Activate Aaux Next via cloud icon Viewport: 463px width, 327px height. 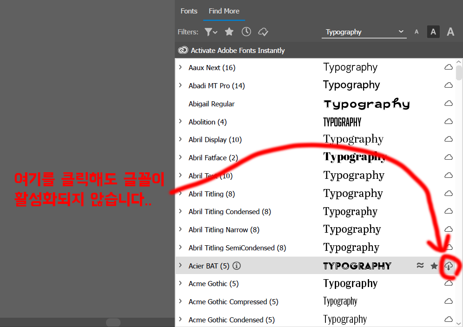click(449, 67)
